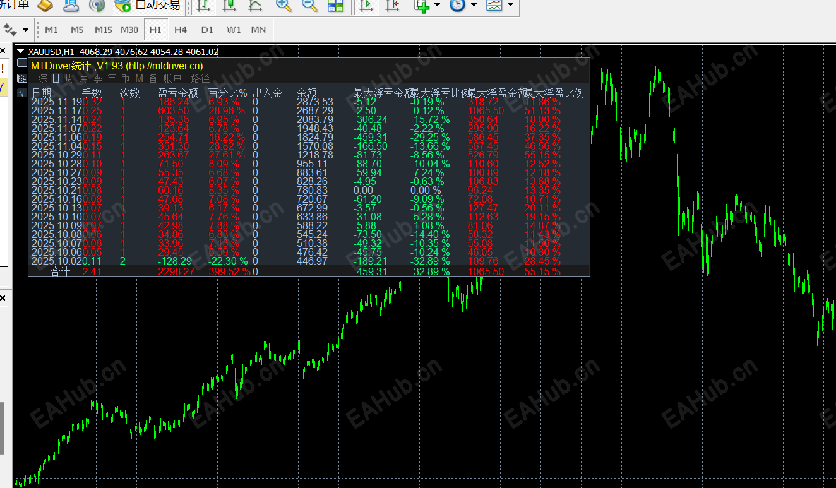The width and height of the screenshot is (836, 488).
Task: Select the 2025.11.19 date row
Action: point(57,102)
